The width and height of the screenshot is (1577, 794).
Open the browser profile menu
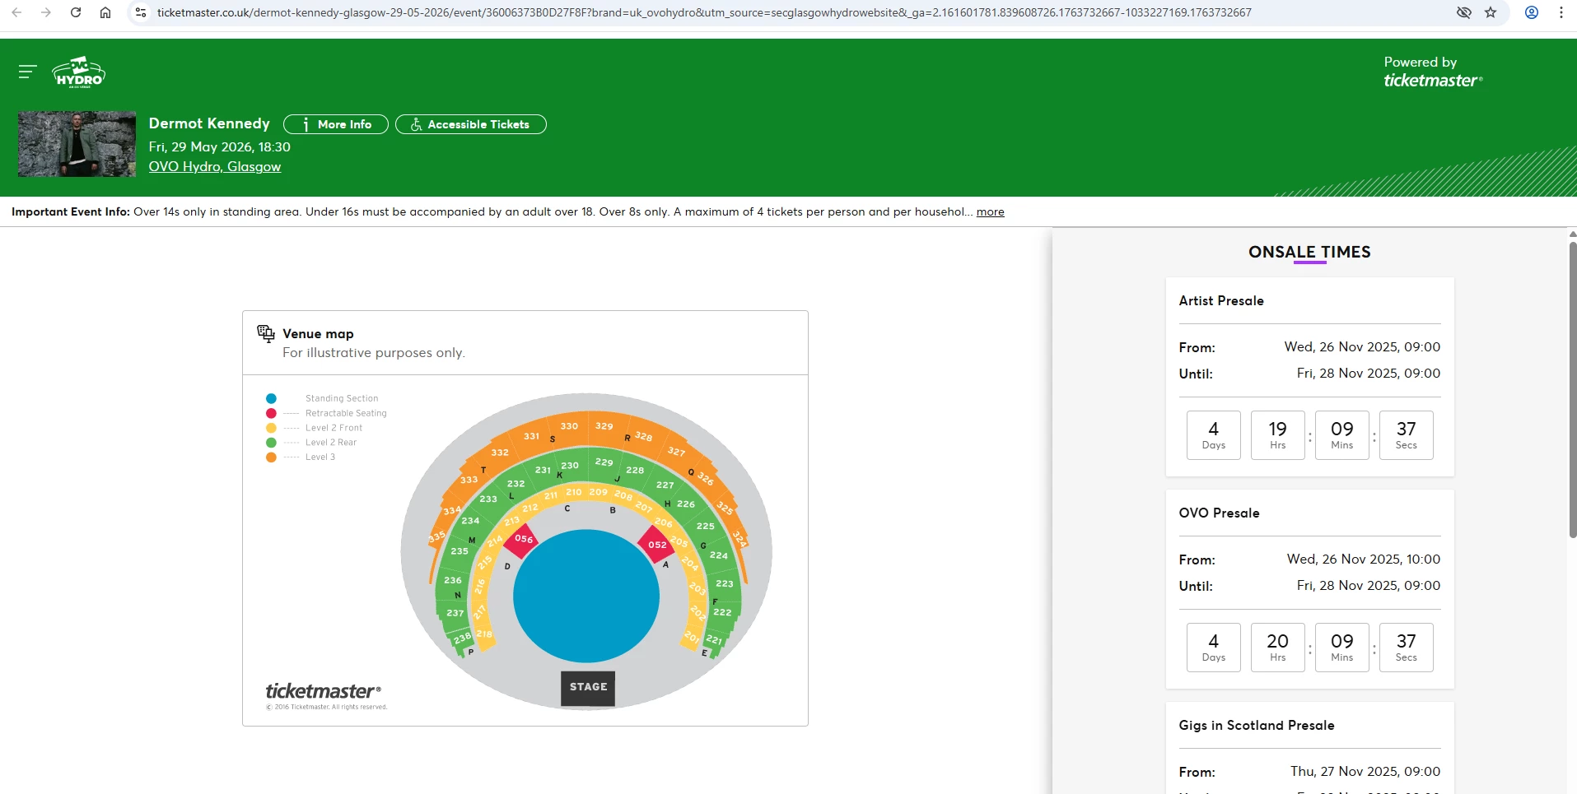tap(1532, 12)
